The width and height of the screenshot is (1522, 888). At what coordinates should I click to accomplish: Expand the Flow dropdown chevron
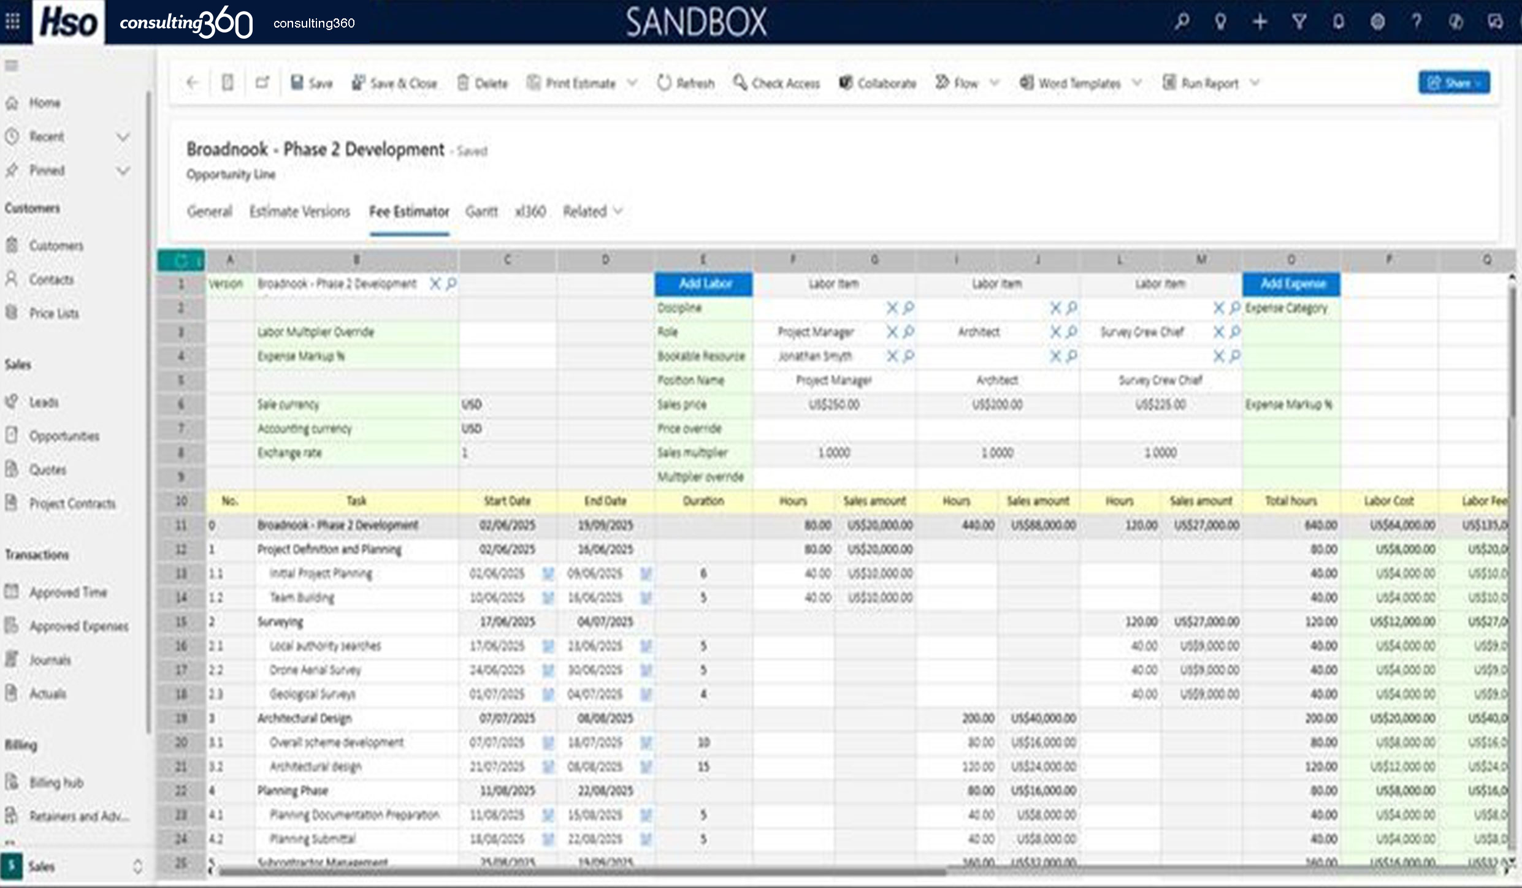(x=995, y=83)
